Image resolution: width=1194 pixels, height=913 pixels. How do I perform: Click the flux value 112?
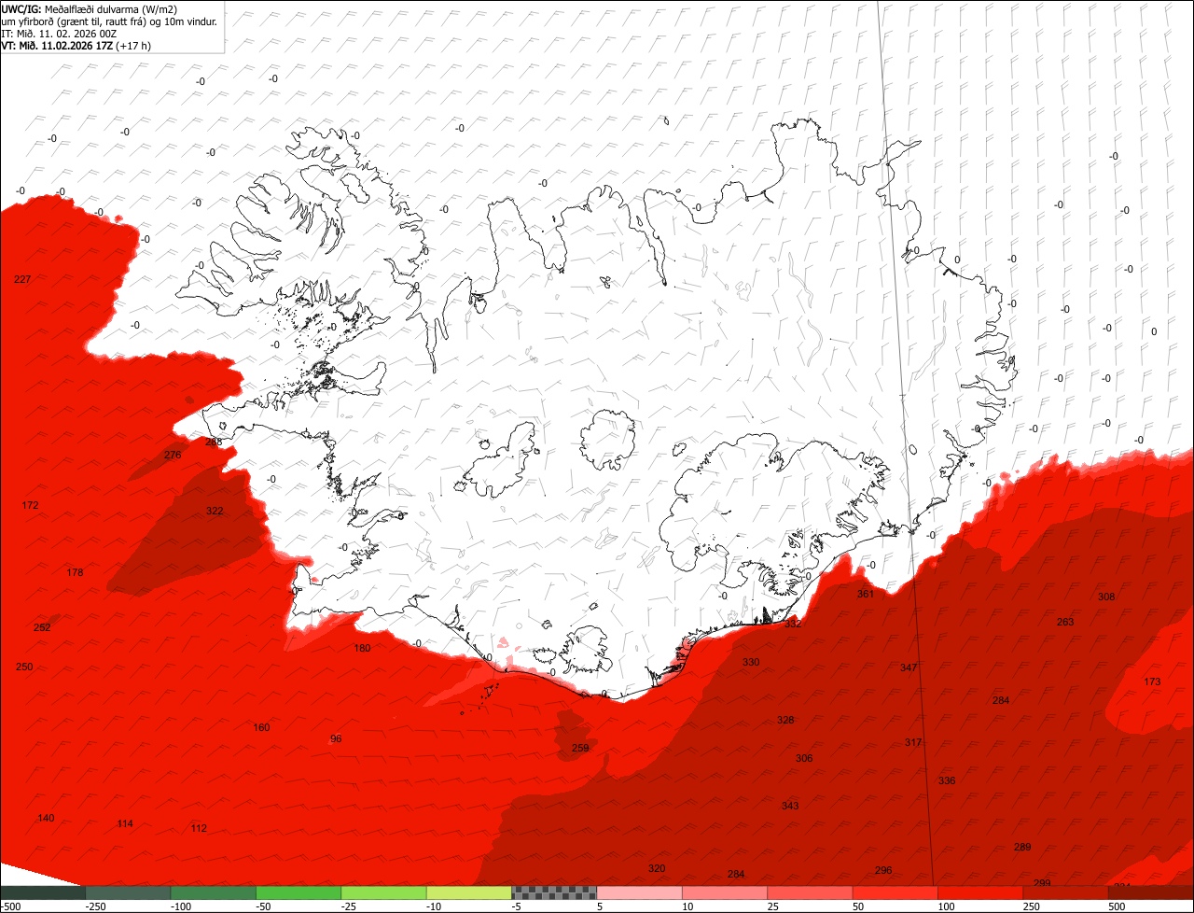click(199, 828)
